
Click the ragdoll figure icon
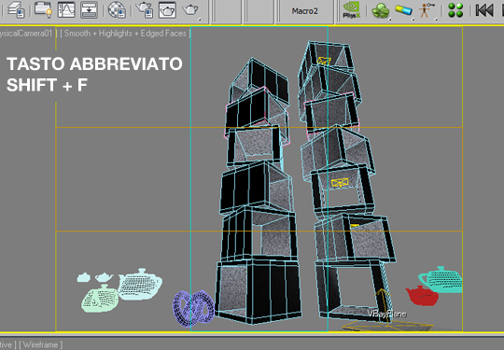pyautogui.click(x=427, y=10)
